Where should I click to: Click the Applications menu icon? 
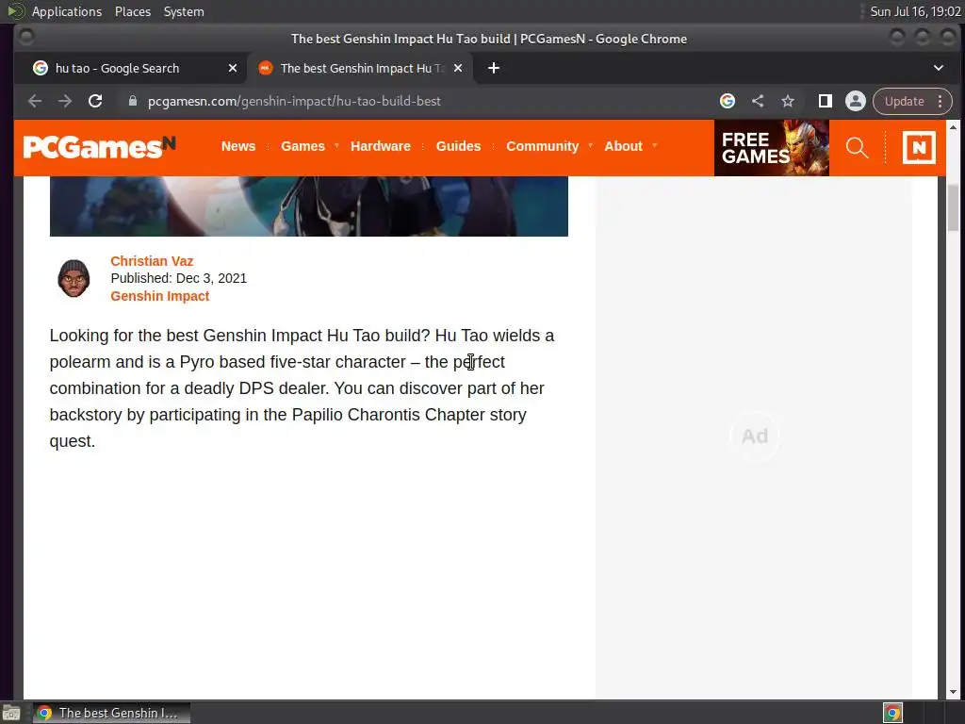coord(15,11)
